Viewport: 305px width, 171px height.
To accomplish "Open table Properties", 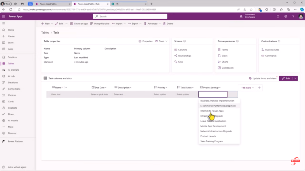I will [145, 41].
